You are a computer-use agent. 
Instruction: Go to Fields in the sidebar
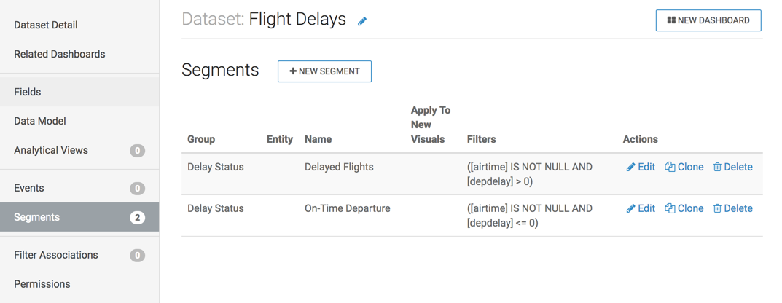[28, 92]
